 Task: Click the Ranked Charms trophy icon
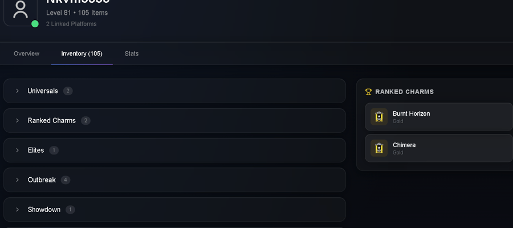tap(368, 92)
